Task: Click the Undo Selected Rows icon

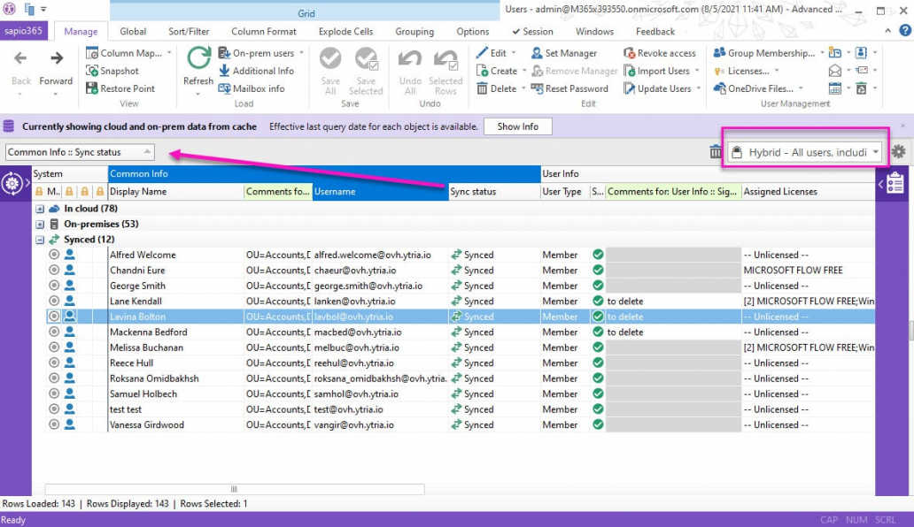Action: 445,59
